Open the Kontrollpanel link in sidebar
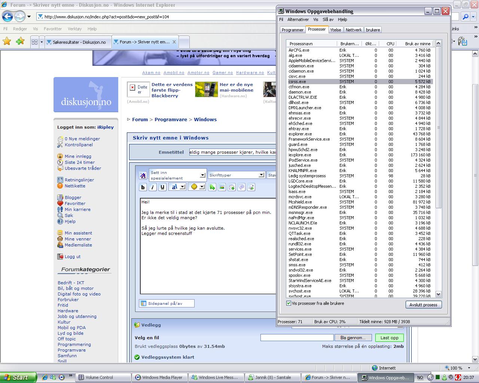Image resolution: width=479 pixels, height=383 pixels. [79, 145]
